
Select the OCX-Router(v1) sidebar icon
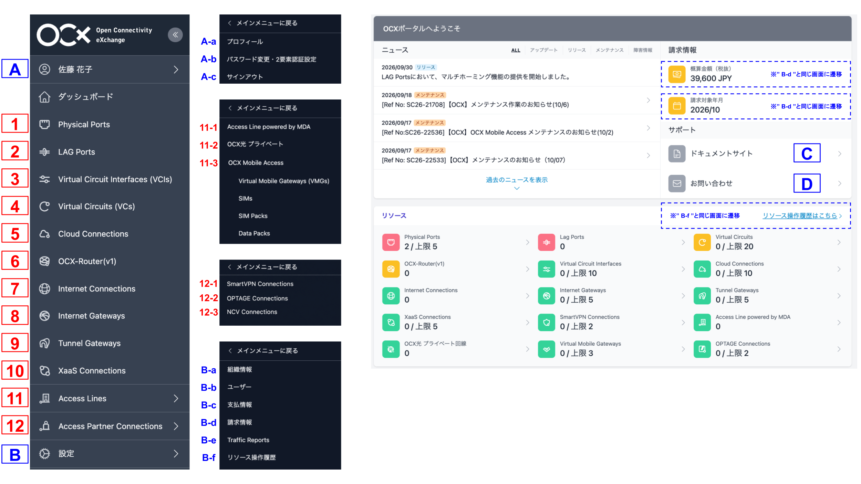(44, 261)
